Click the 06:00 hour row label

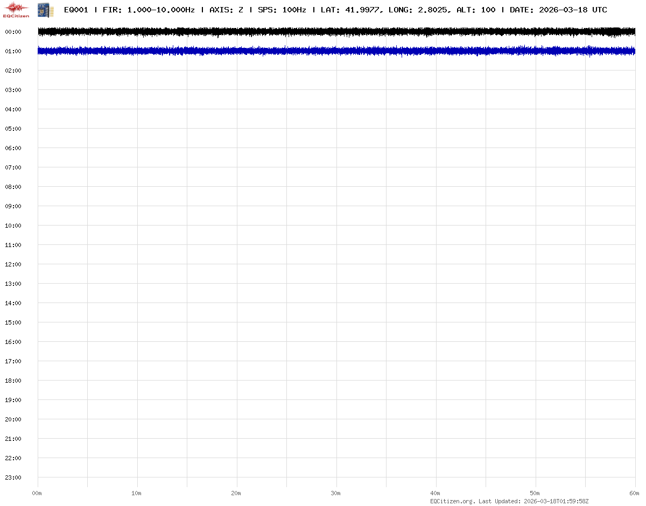13,148
